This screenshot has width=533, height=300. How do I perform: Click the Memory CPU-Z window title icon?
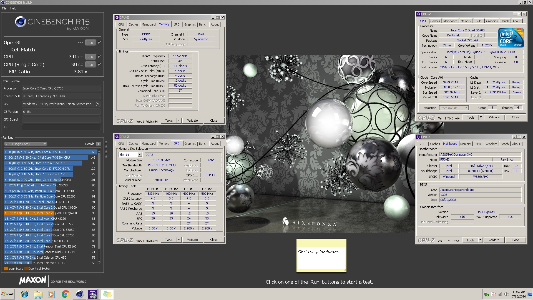tap(117, 17)
